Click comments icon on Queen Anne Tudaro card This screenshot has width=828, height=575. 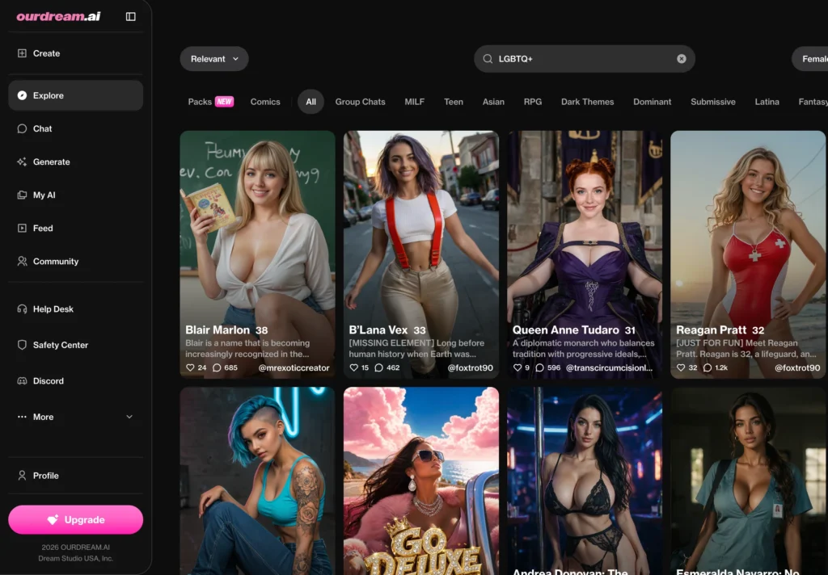coord(539,367)
